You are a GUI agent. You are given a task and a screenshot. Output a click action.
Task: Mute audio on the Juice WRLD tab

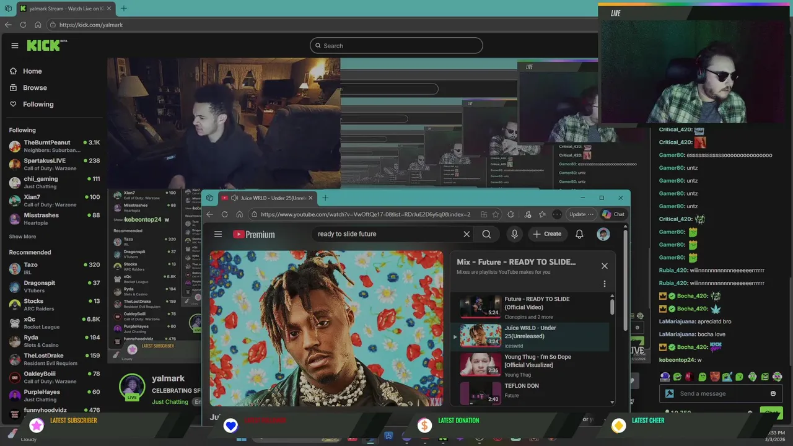coord(234,198)
